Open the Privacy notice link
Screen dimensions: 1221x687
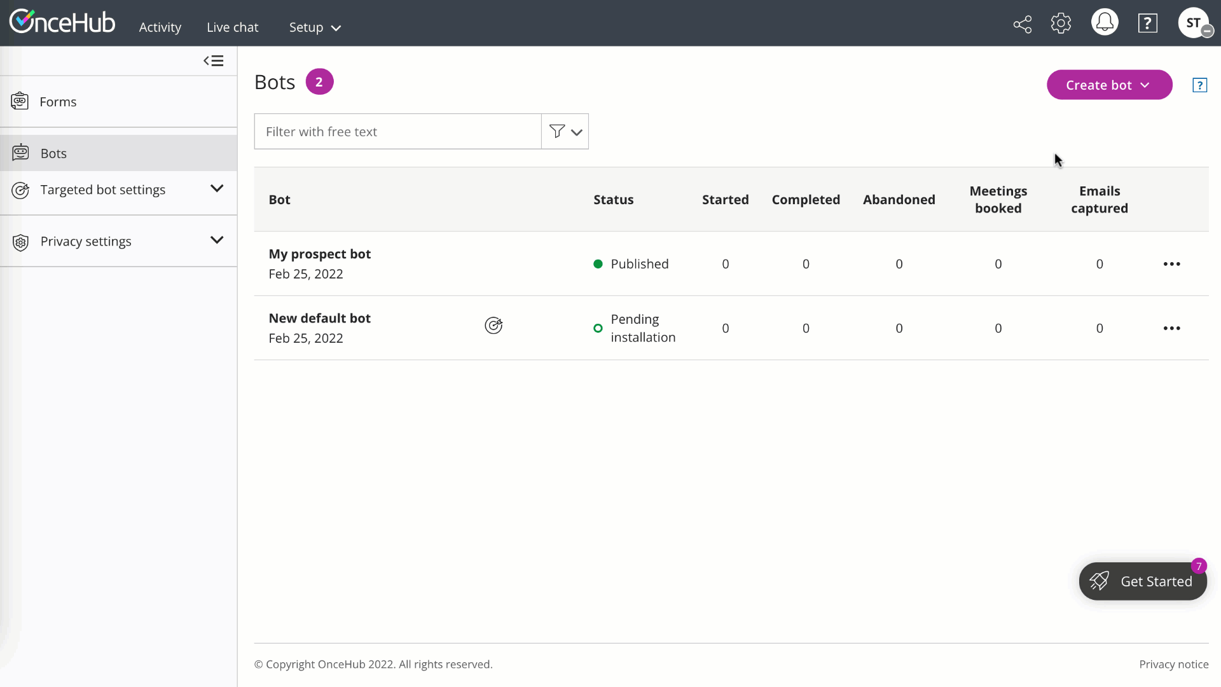1173,664
